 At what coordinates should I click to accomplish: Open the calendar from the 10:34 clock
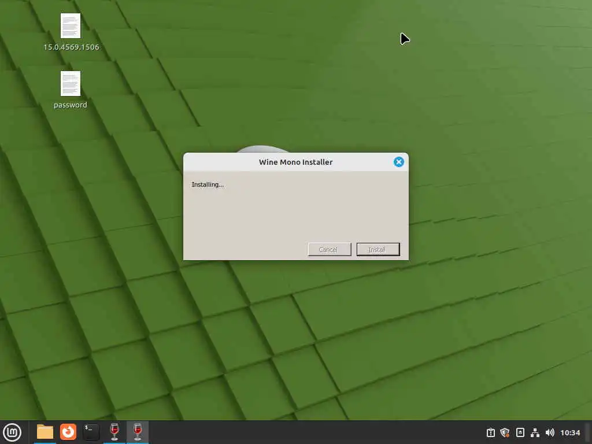pos(570,432)
